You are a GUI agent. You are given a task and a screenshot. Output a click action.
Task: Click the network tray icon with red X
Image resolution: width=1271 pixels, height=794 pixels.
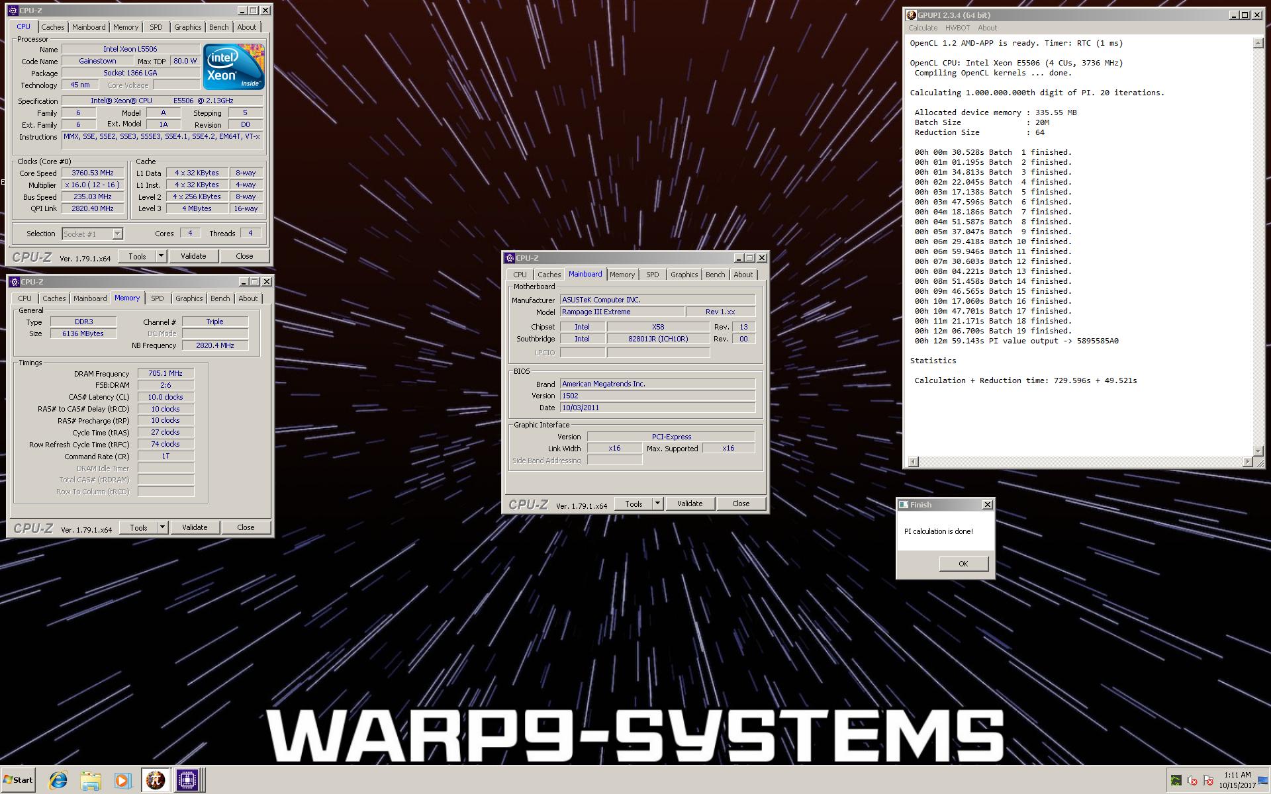tap(1208, 781)
